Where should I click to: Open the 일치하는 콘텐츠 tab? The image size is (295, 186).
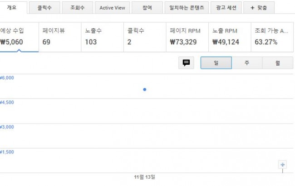(187, 8)
